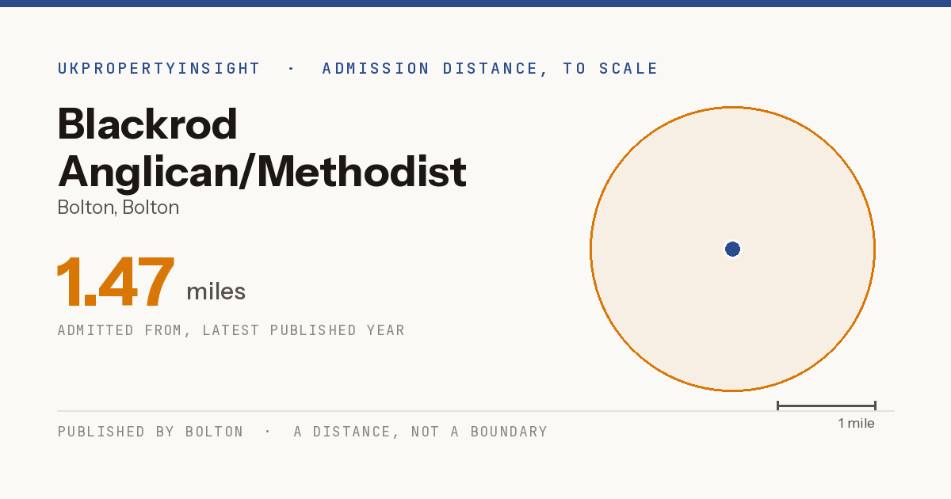
Task: Open the UKPROPERTYINSIGHT brand name
Action: (158, 69)
